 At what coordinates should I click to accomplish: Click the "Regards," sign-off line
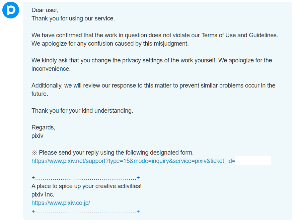(x=43, y=127)
